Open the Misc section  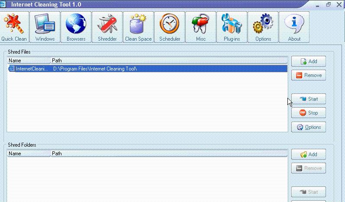(201, 27)
